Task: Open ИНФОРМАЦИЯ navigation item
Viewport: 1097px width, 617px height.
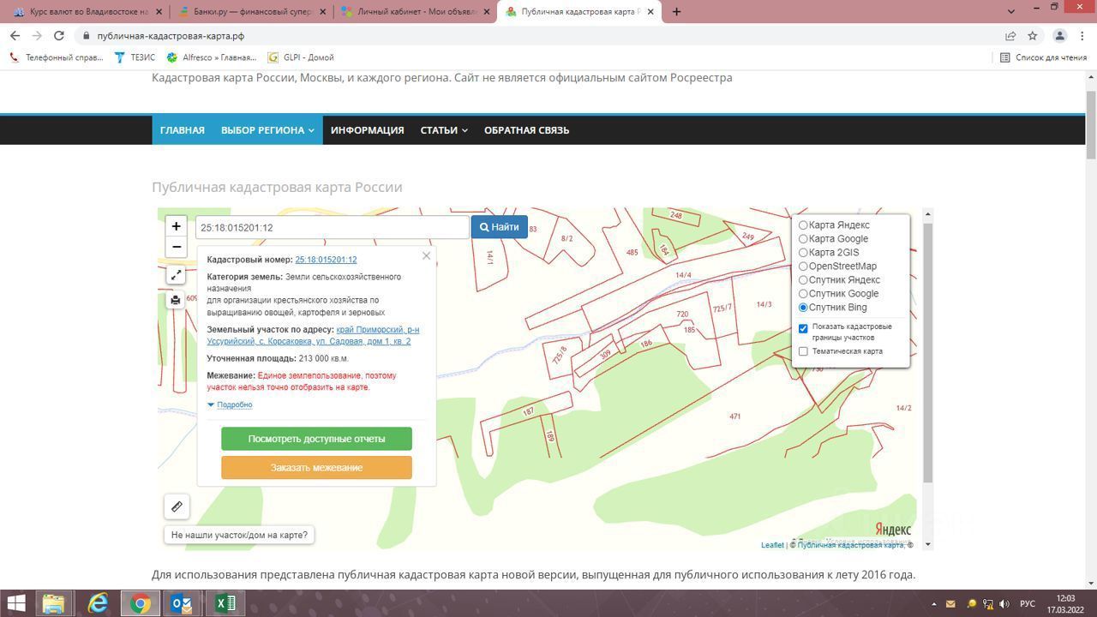Action: click(x=367, y=130)
